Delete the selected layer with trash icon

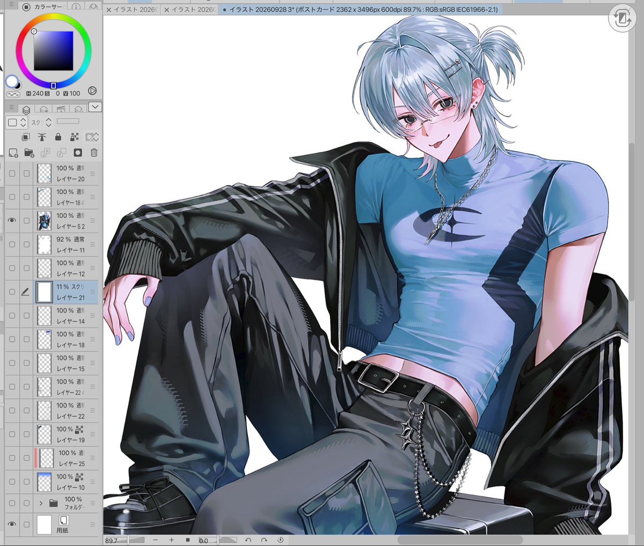point(94,153)
